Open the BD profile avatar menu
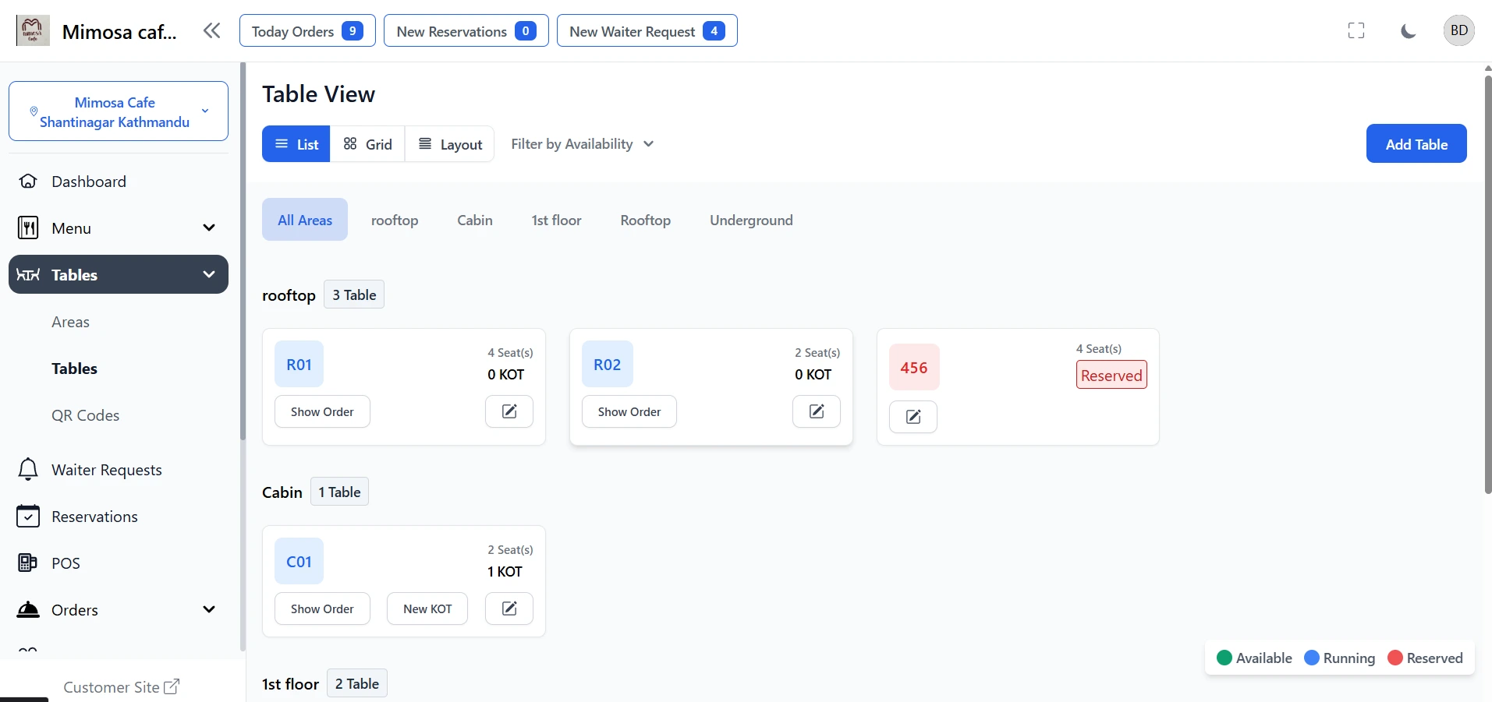 coord(1459,30)
